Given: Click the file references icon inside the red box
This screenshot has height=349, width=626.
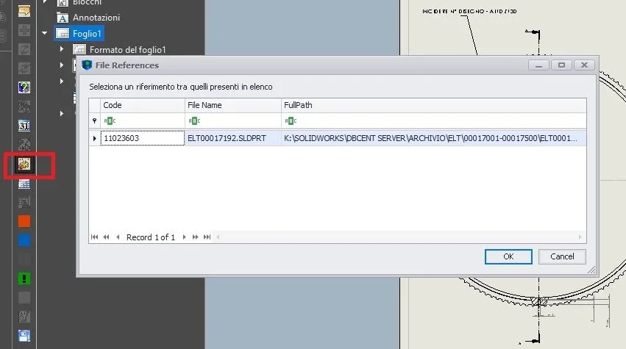Looking at the screenshot, I should click(24, 164).
